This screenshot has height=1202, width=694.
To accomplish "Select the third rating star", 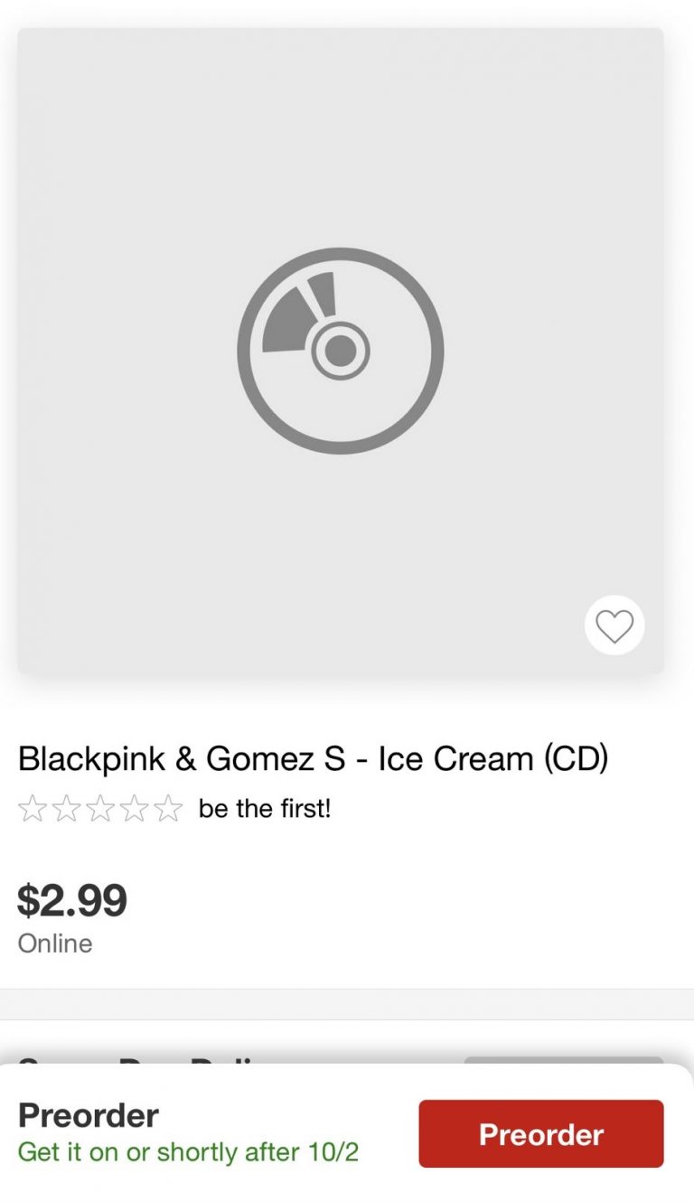I will tap(99, 809).
